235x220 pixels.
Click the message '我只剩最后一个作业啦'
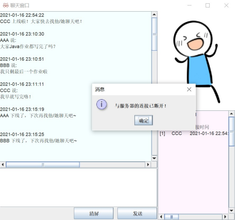click(x=24, y=72)
